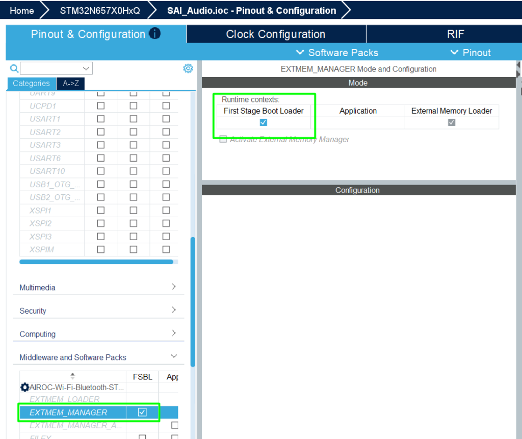Click the blue horizontal scrollbar under peripherals
Image resolution: width=522 pixels, height=439 pixels.
[x=96, y=262]
